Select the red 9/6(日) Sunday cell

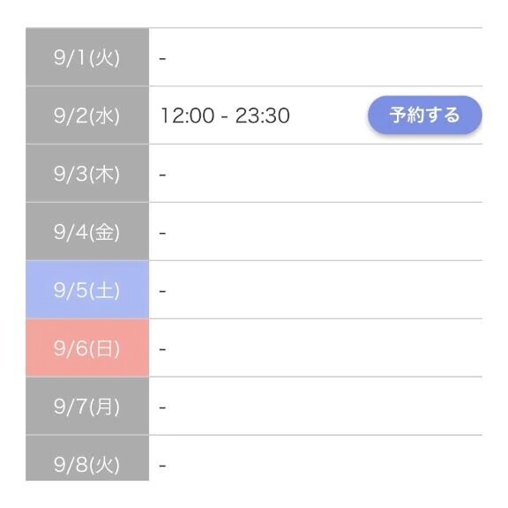coord(87,348)
